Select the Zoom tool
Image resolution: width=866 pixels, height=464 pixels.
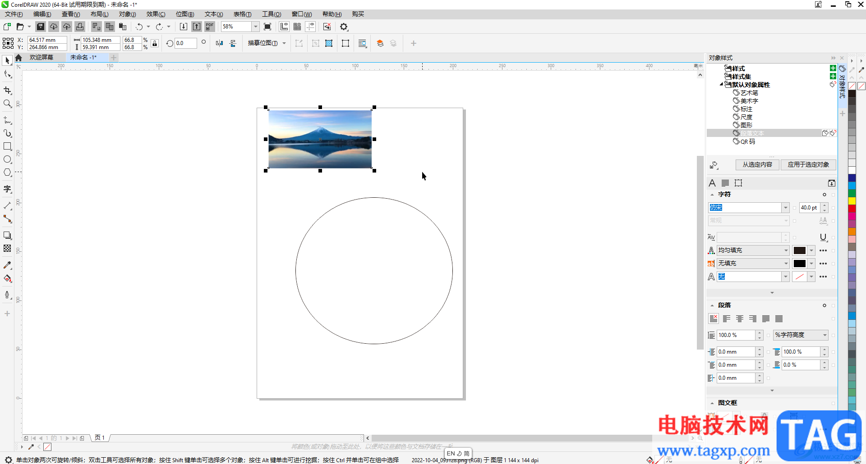[7, 104]
